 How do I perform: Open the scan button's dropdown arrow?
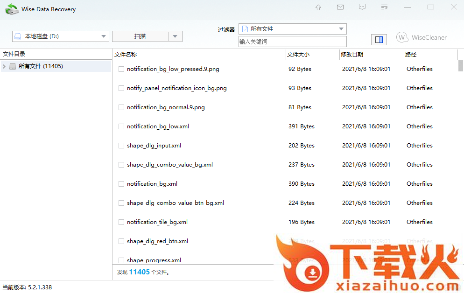(x=175, y=36)
